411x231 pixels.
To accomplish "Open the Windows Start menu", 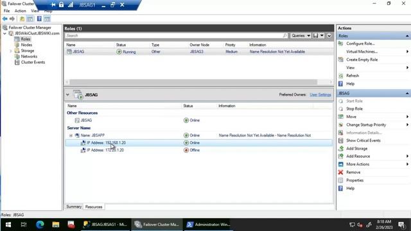I will 8,225.
